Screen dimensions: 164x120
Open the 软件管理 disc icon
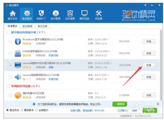click(55, 15)
